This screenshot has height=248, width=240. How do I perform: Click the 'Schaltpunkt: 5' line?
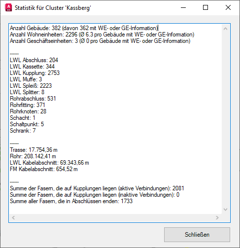(x=27, y=124)
